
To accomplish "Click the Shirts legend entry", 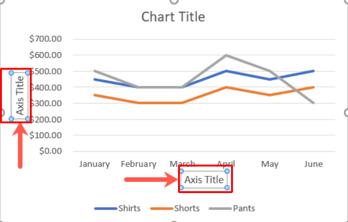I will coord(129,208).
